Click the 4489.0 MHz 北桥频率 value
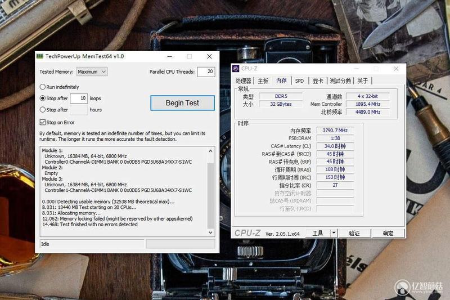 [x=368, y=111]
